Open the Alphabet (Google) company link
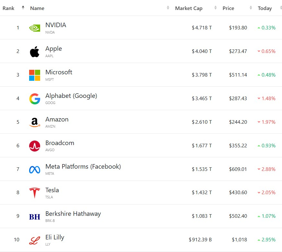This screenshot has height=252, width=282. tap(71, 96)
